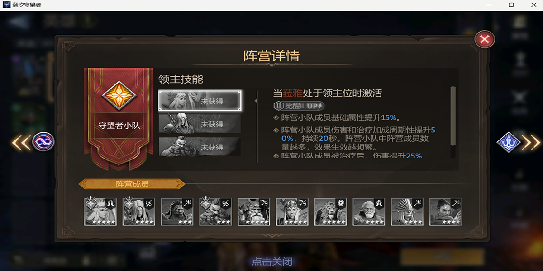The height and width of the screenshot is (271, 543).
Task: Select the third lord skill 未获得 entry
Action: (200, 147)
